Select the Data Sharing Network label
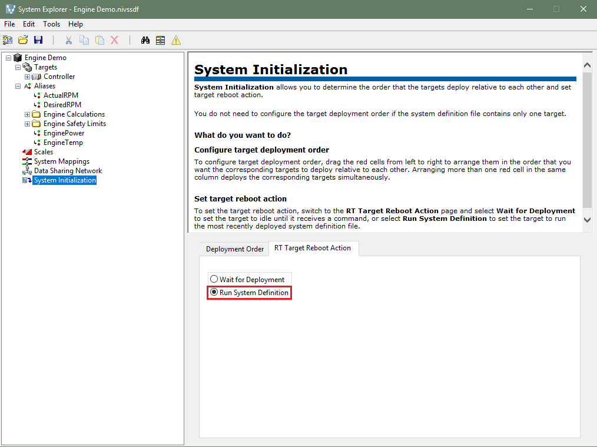 (x=68, y=171)
